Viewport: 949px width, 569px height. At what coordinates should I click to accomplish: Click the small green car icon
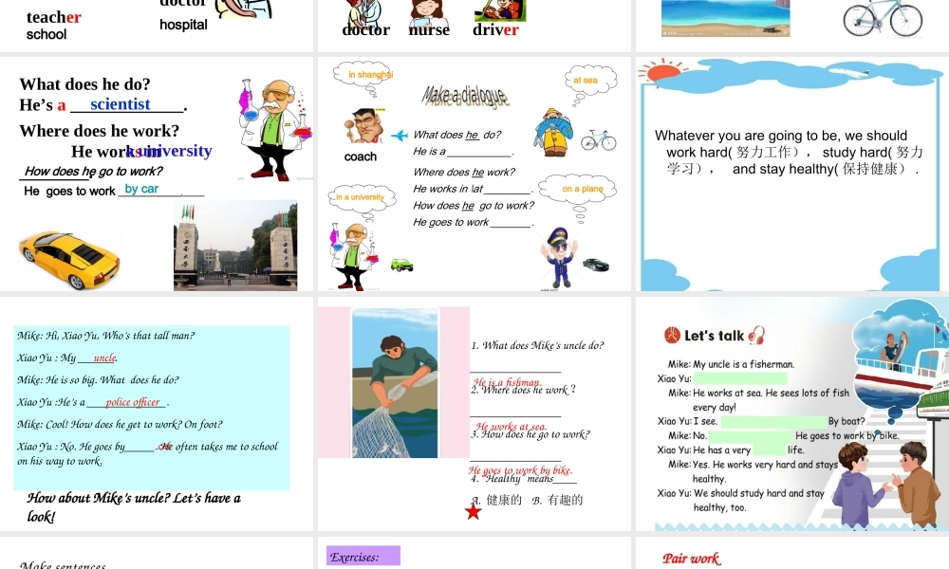tap(401, 265)
